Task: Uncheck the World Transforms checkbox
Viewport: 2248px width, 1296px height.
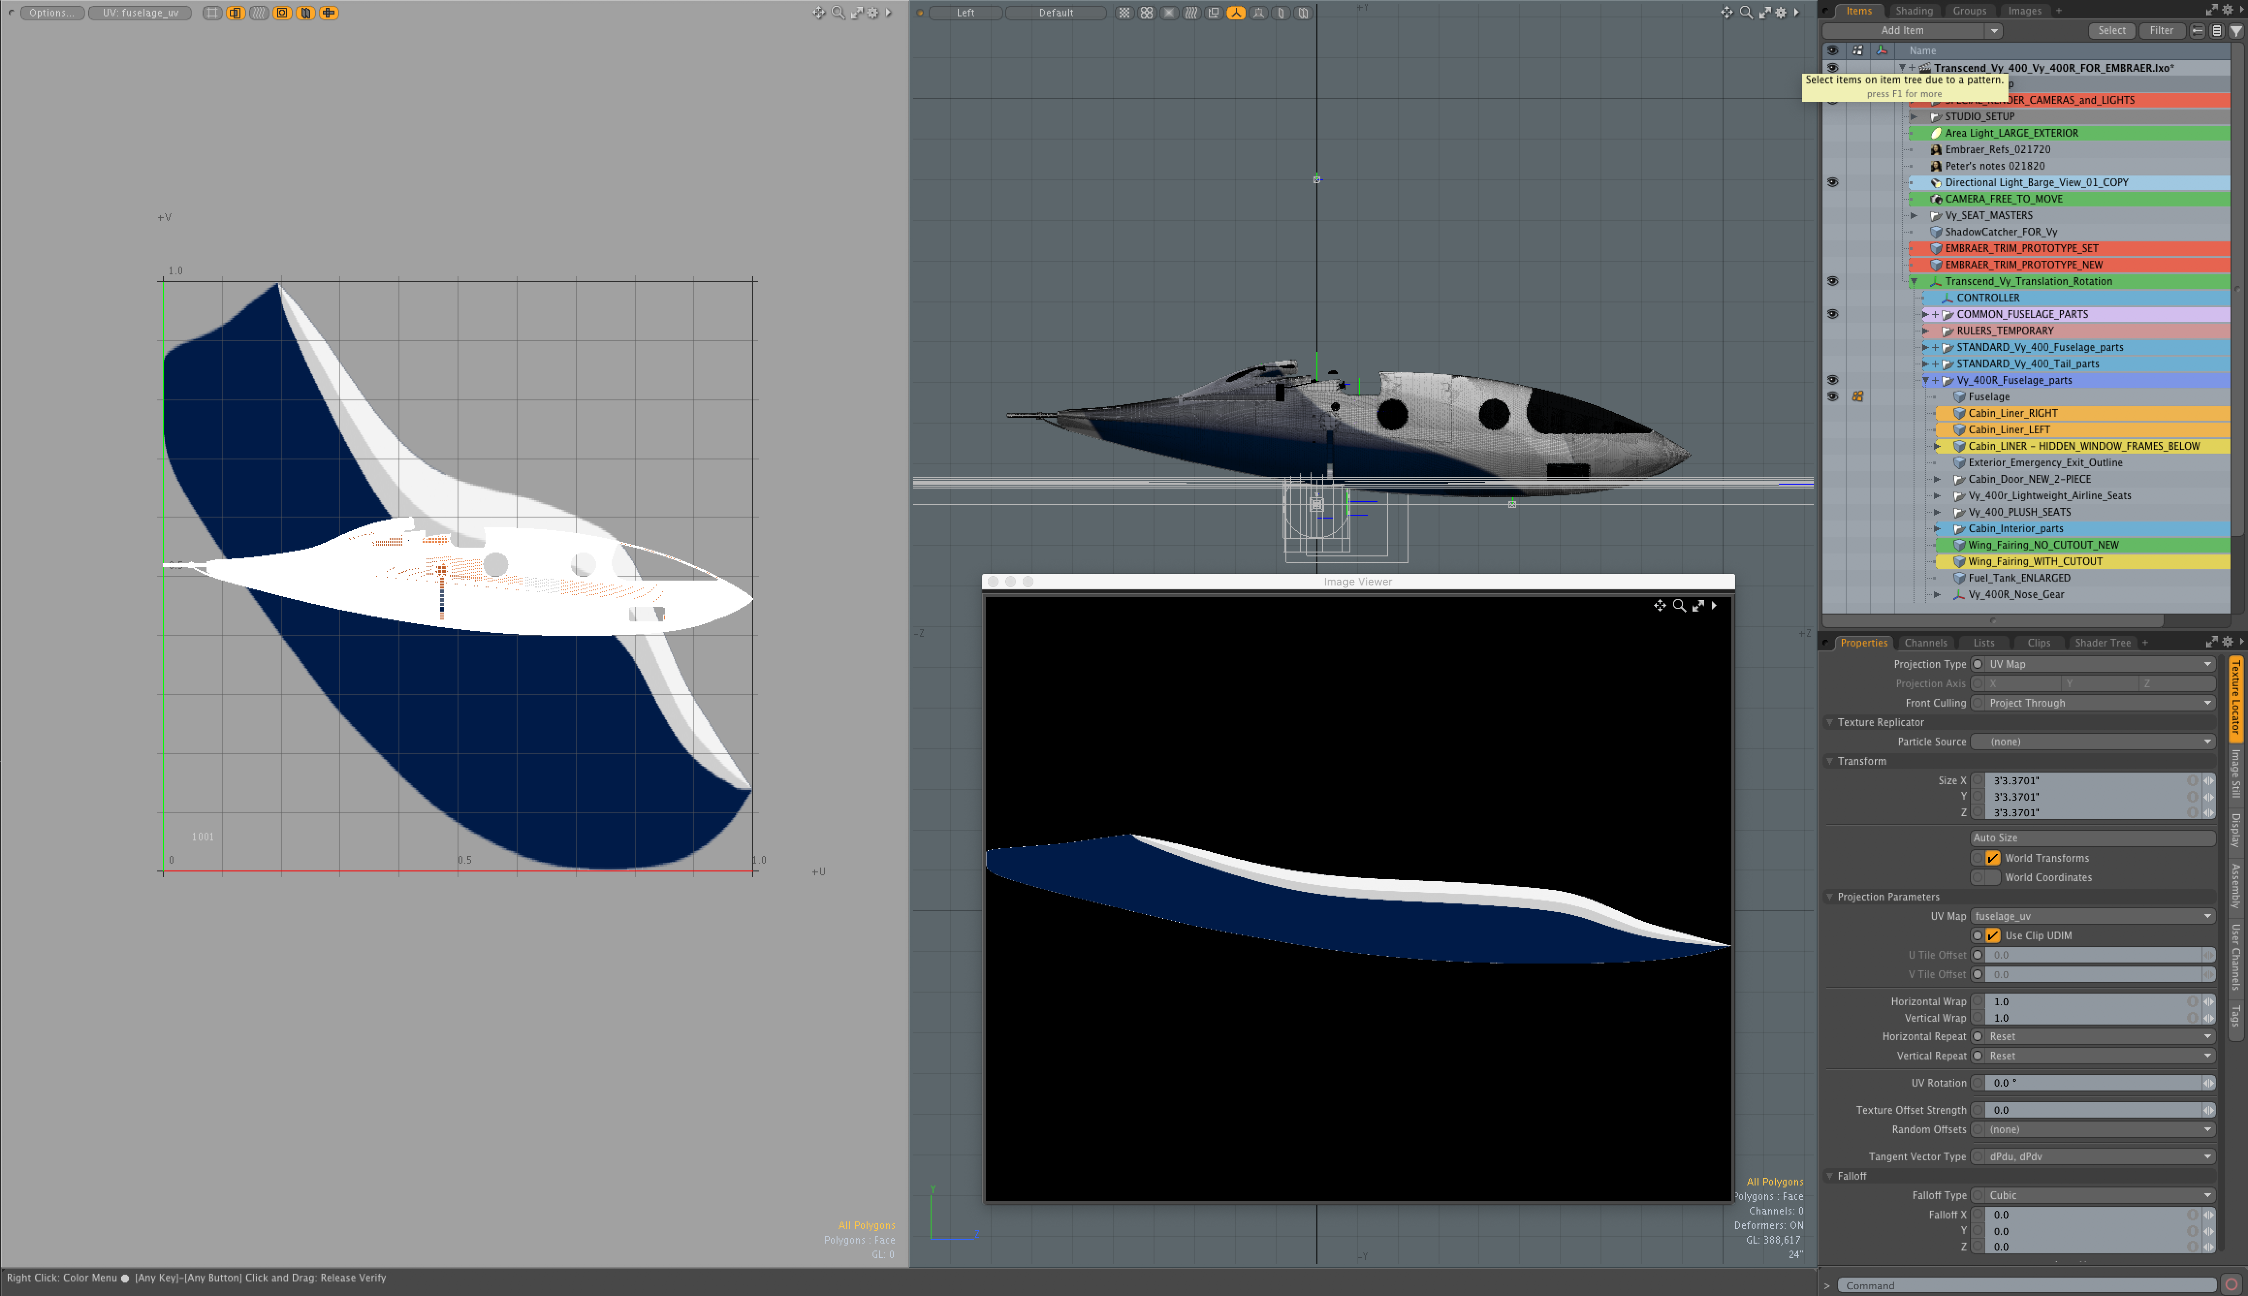Action: (1993, 858)
